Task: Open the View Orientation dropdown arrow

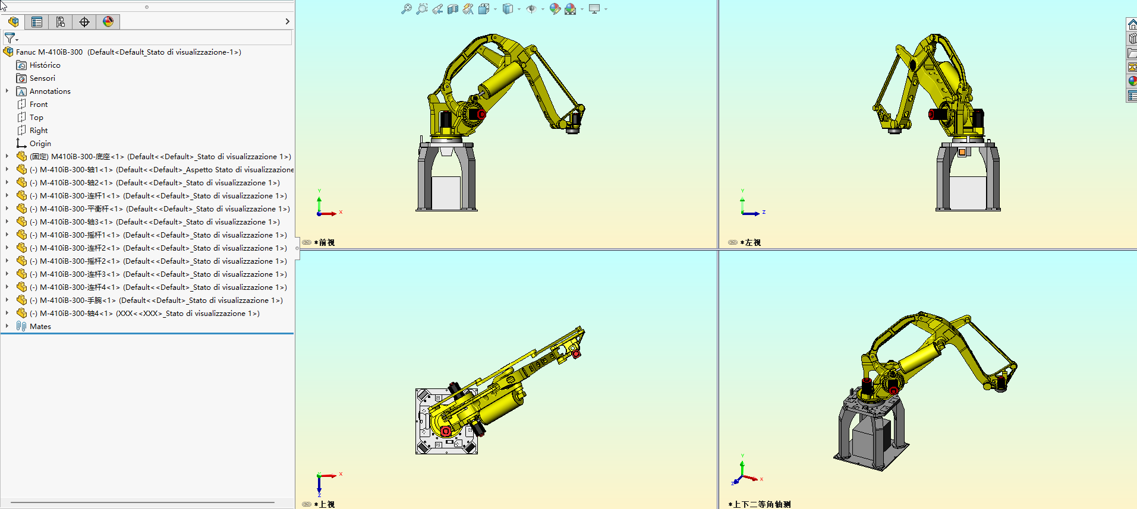Action: coord(495,10)
